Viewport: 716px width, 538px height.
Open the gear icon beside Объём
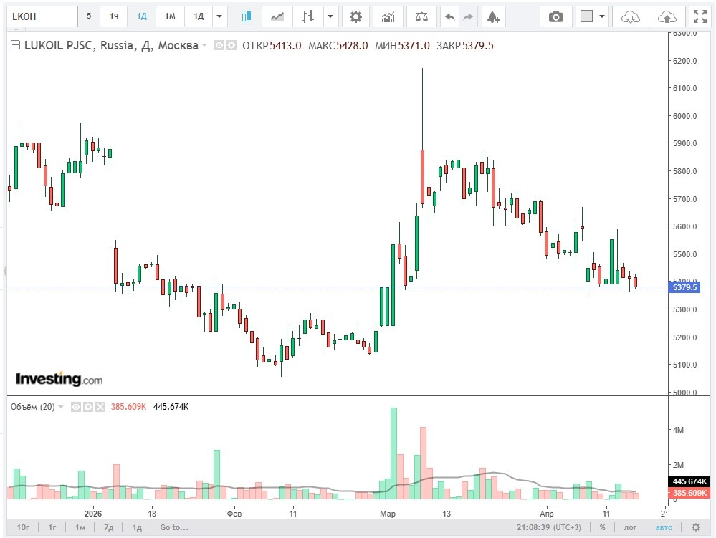[x=88, y=407]
